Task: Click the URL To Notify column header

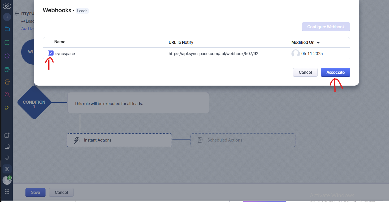Action: [181, 42]
